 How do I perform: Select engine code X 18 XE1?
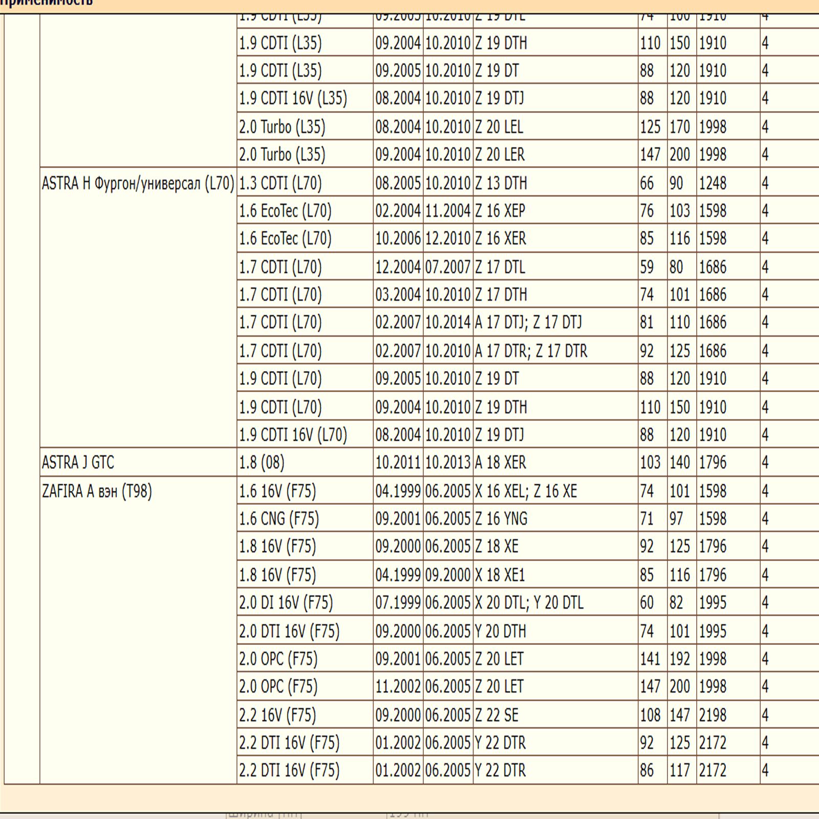tap(500, 575)
